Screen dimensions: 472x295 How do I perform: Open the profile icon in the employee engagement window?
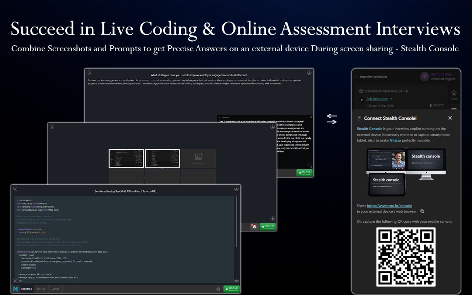[x=309, y=73]
